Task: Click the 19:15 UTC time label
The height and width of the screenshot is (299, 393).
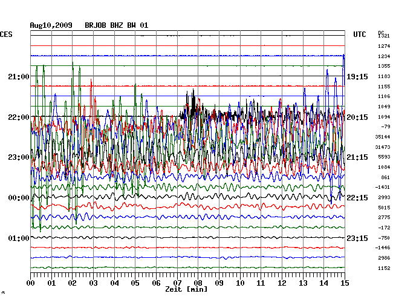Action: 357,76
